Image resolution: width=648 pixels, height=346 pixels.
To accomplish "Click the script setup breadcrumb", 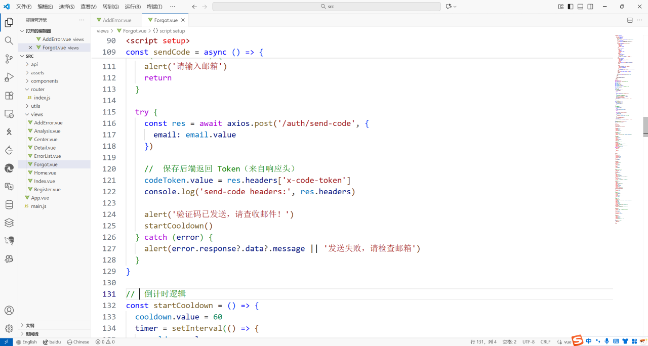I will click(172, 31).
